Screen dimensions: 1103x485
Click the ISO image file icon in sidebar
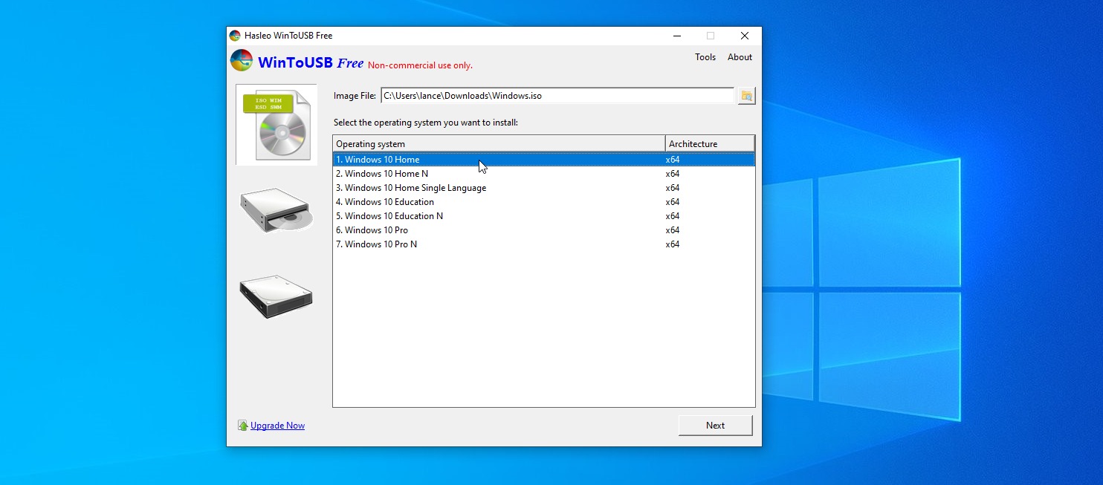(x=276, y=123)
